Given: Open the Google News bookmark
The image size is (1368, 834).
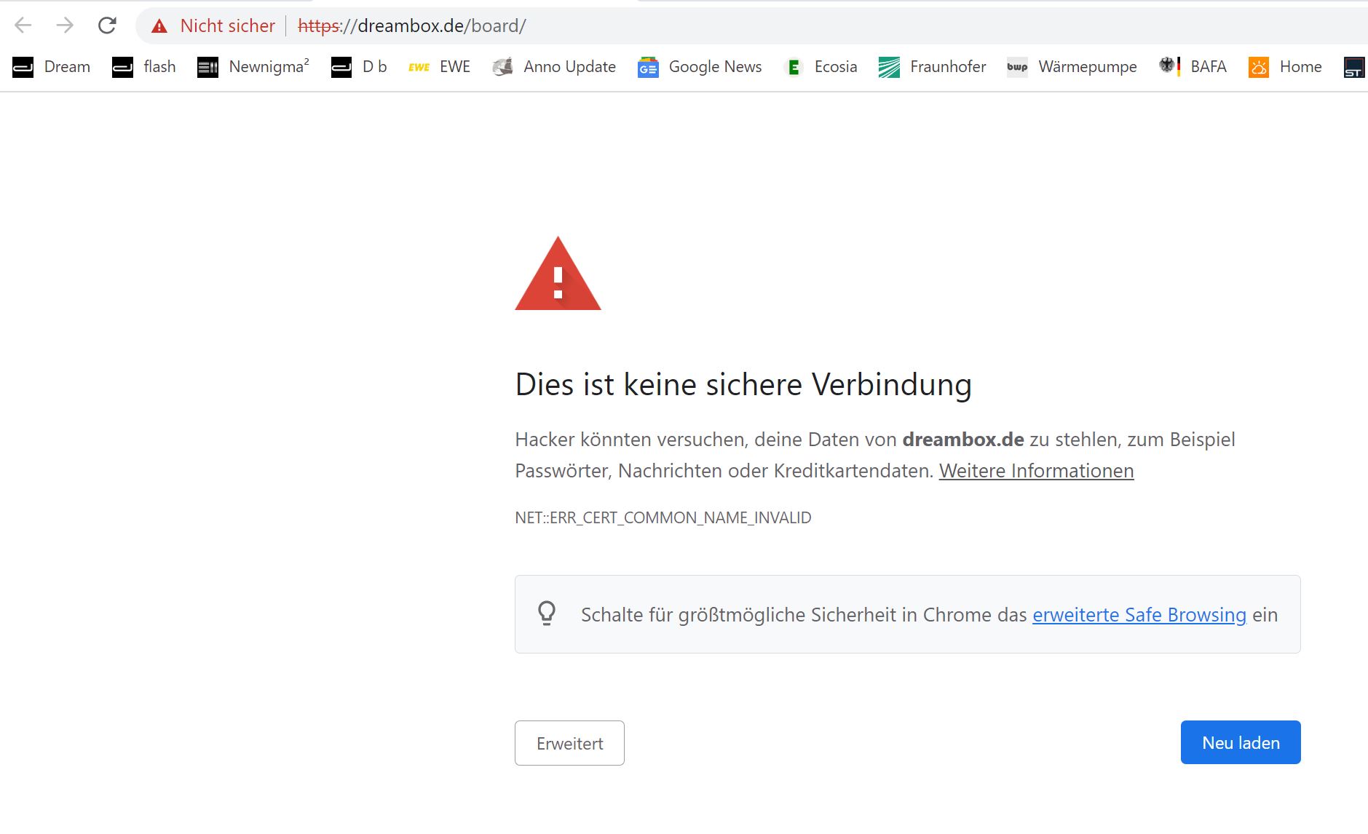Looking at the screenshot, I should [x=700, y=67].
